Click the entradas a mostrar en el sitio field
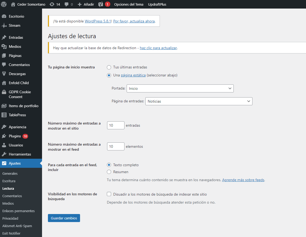This screenshot has width=306, height=237. (x=116, y=125)
